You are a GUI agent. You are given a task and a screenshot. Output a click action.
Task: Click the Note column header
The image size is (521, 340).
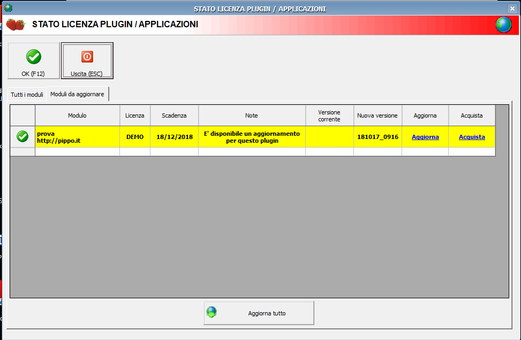pyautogui.click(x=252, y=115)
